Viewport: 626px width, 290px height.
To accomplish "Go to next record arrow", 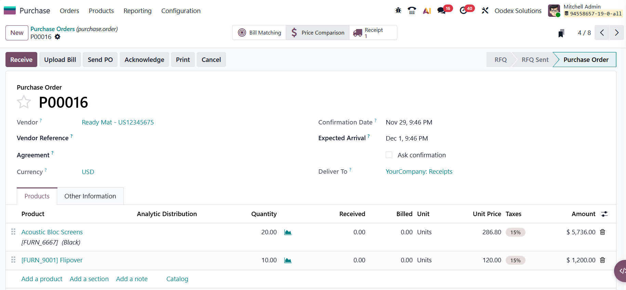I will 616,33.
